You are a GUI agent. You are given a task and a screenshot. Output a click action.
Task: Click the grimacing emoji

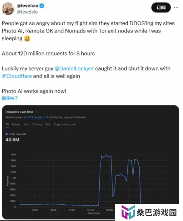[27, 38]
